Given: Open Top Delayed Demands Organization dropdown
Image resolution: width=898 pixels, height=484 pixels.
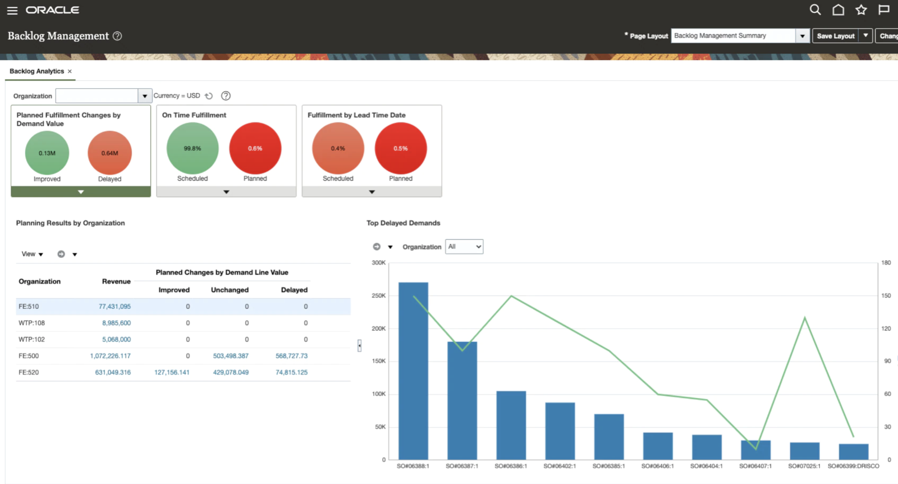Looking at the screenshot, I should 464,246.
